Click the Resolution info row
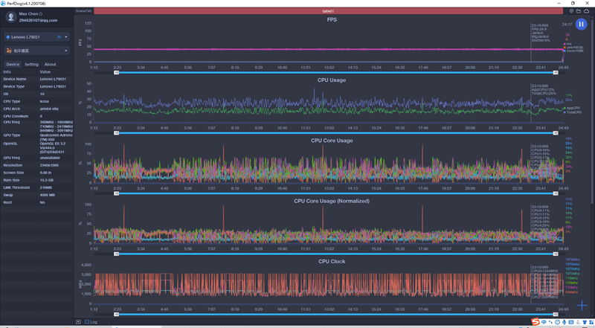The image size is (595, 328). 36,165
